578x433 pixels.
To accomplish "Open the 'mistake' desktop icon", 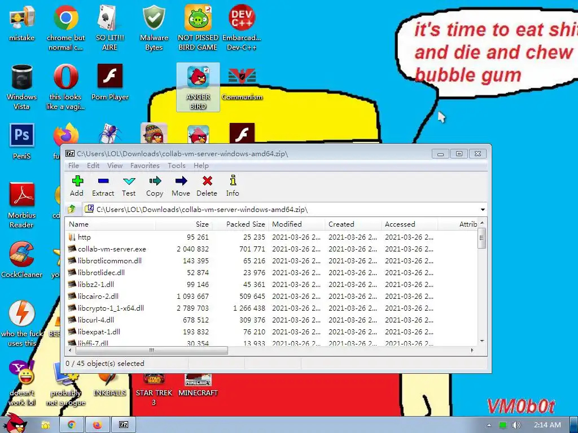I will (x=21, y=24).
